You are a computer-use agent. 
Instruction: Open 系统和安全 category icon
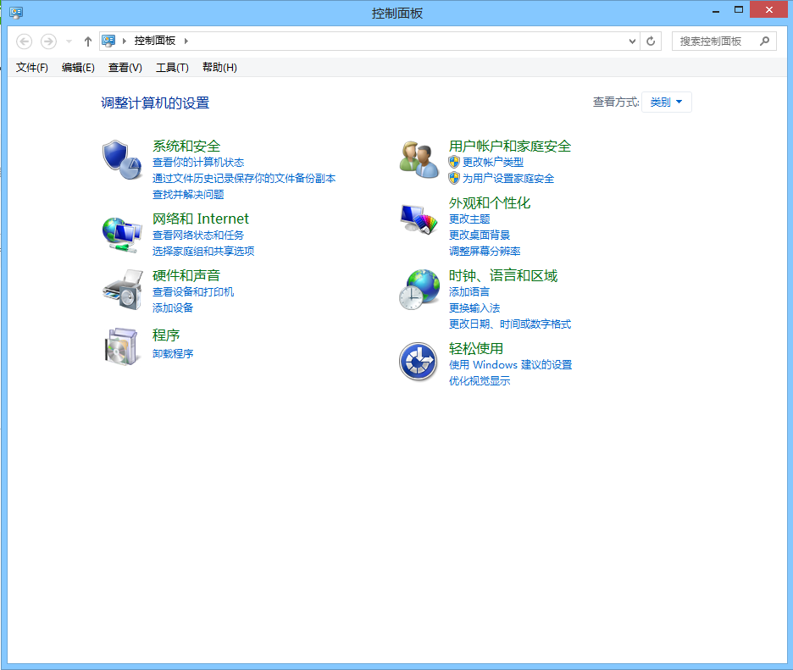pyautogui.click(x=122, y=158)
